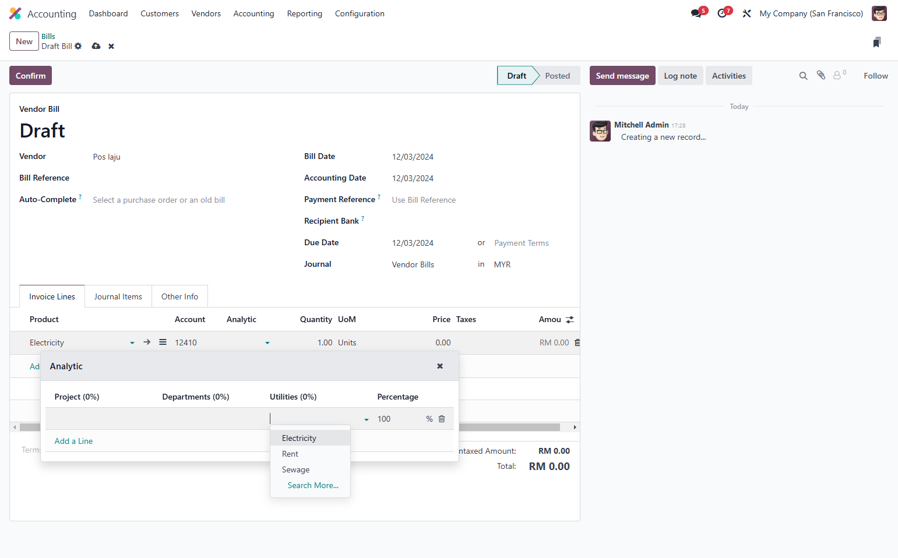The height and width of the screenshot is (558, 898).
Task: Switch to the Other Info tab
Action: point(179,296)
